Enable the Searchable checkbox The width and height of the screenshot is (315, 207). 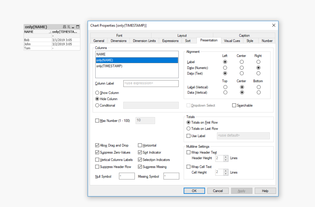tap(234, 105)
